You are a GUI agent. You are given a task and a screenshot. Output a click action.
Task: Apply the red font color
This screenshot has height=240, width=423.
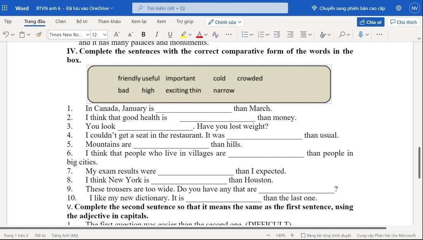(x=200, y=35)
